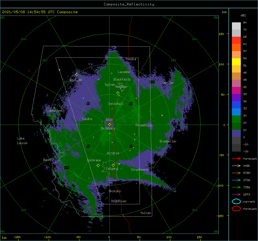Screen dimensions: 258x241
Task: Select the HighRiver label
Action: pyautogui.click(x=119, y=201)
